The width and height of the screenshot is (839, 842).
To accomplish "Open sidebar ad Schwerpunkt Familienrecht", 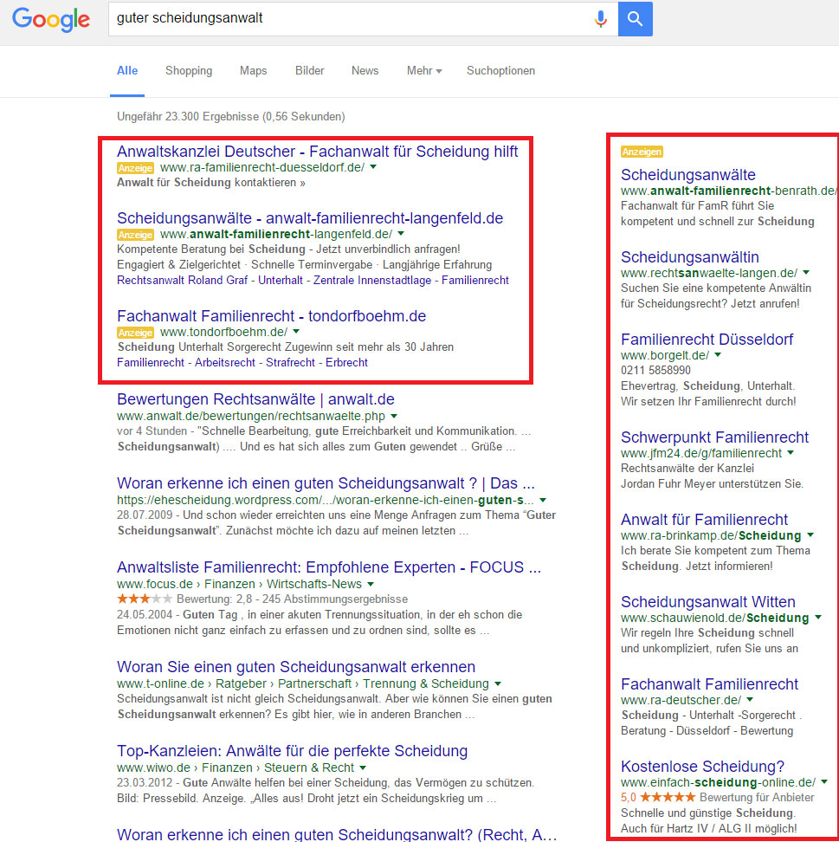I will pyautogui.click(x=714, y=437).
